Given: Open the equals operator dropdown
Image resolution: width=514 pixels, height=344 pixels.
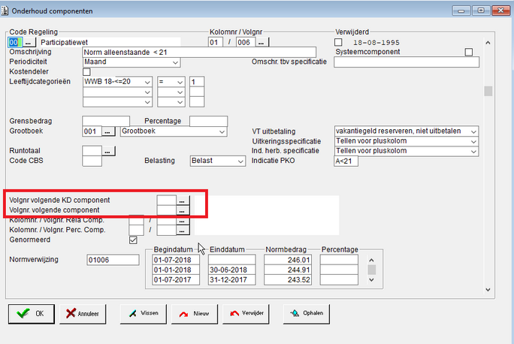Looking at the screenshot, I should (x=171, y=82).
